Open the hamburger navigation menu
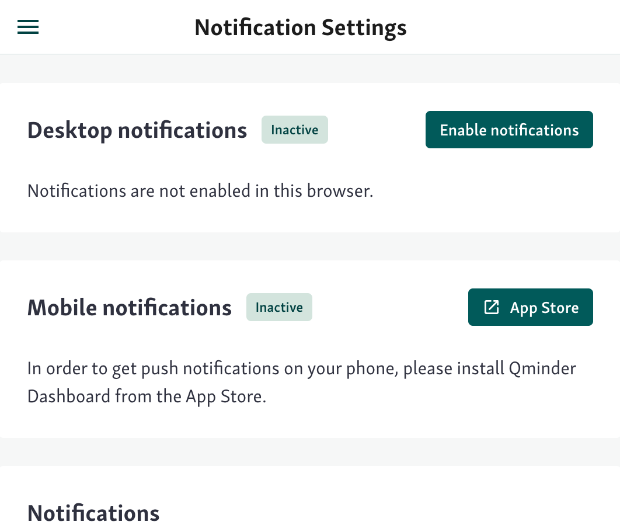This screenshot has height=529, width=620. [x=28, y=27]
